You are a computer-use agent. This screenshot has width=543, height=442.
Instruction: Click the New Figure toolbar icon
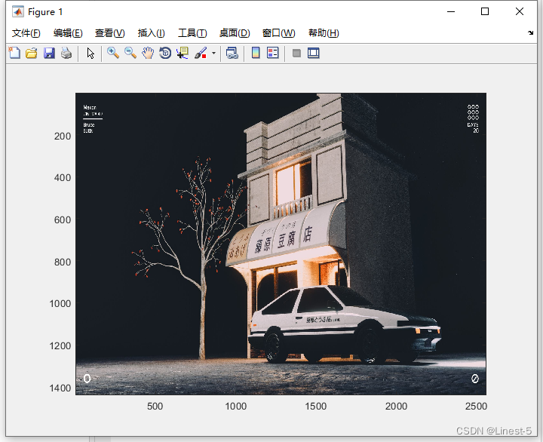click(14, 53)
